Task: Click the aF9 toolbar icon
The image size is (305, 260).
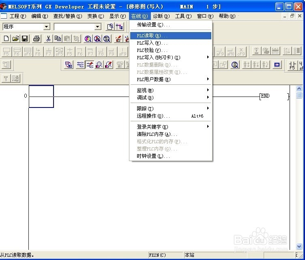Action: pyautogui.click(x=220, y=52)
